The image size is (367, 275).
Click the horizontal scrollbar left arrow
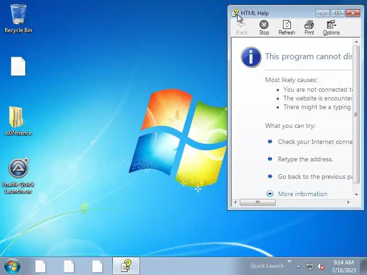[x=235, y=202]
